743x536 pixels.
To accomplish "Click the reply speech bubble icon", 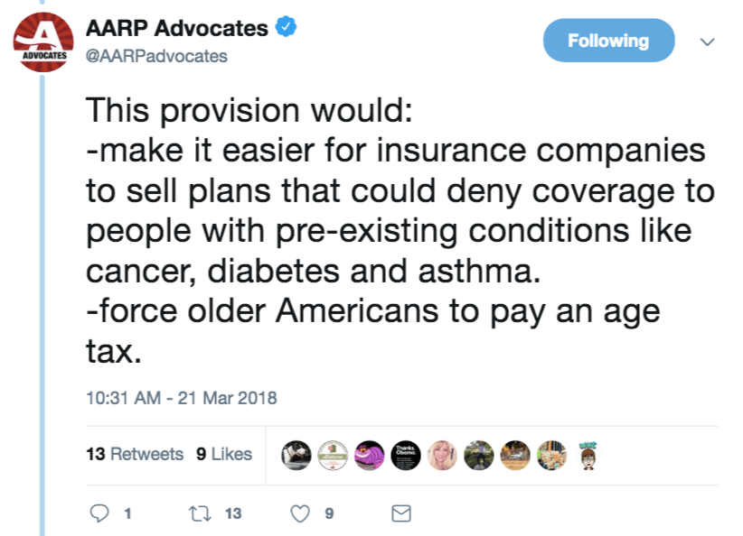I will coord(99,513).
